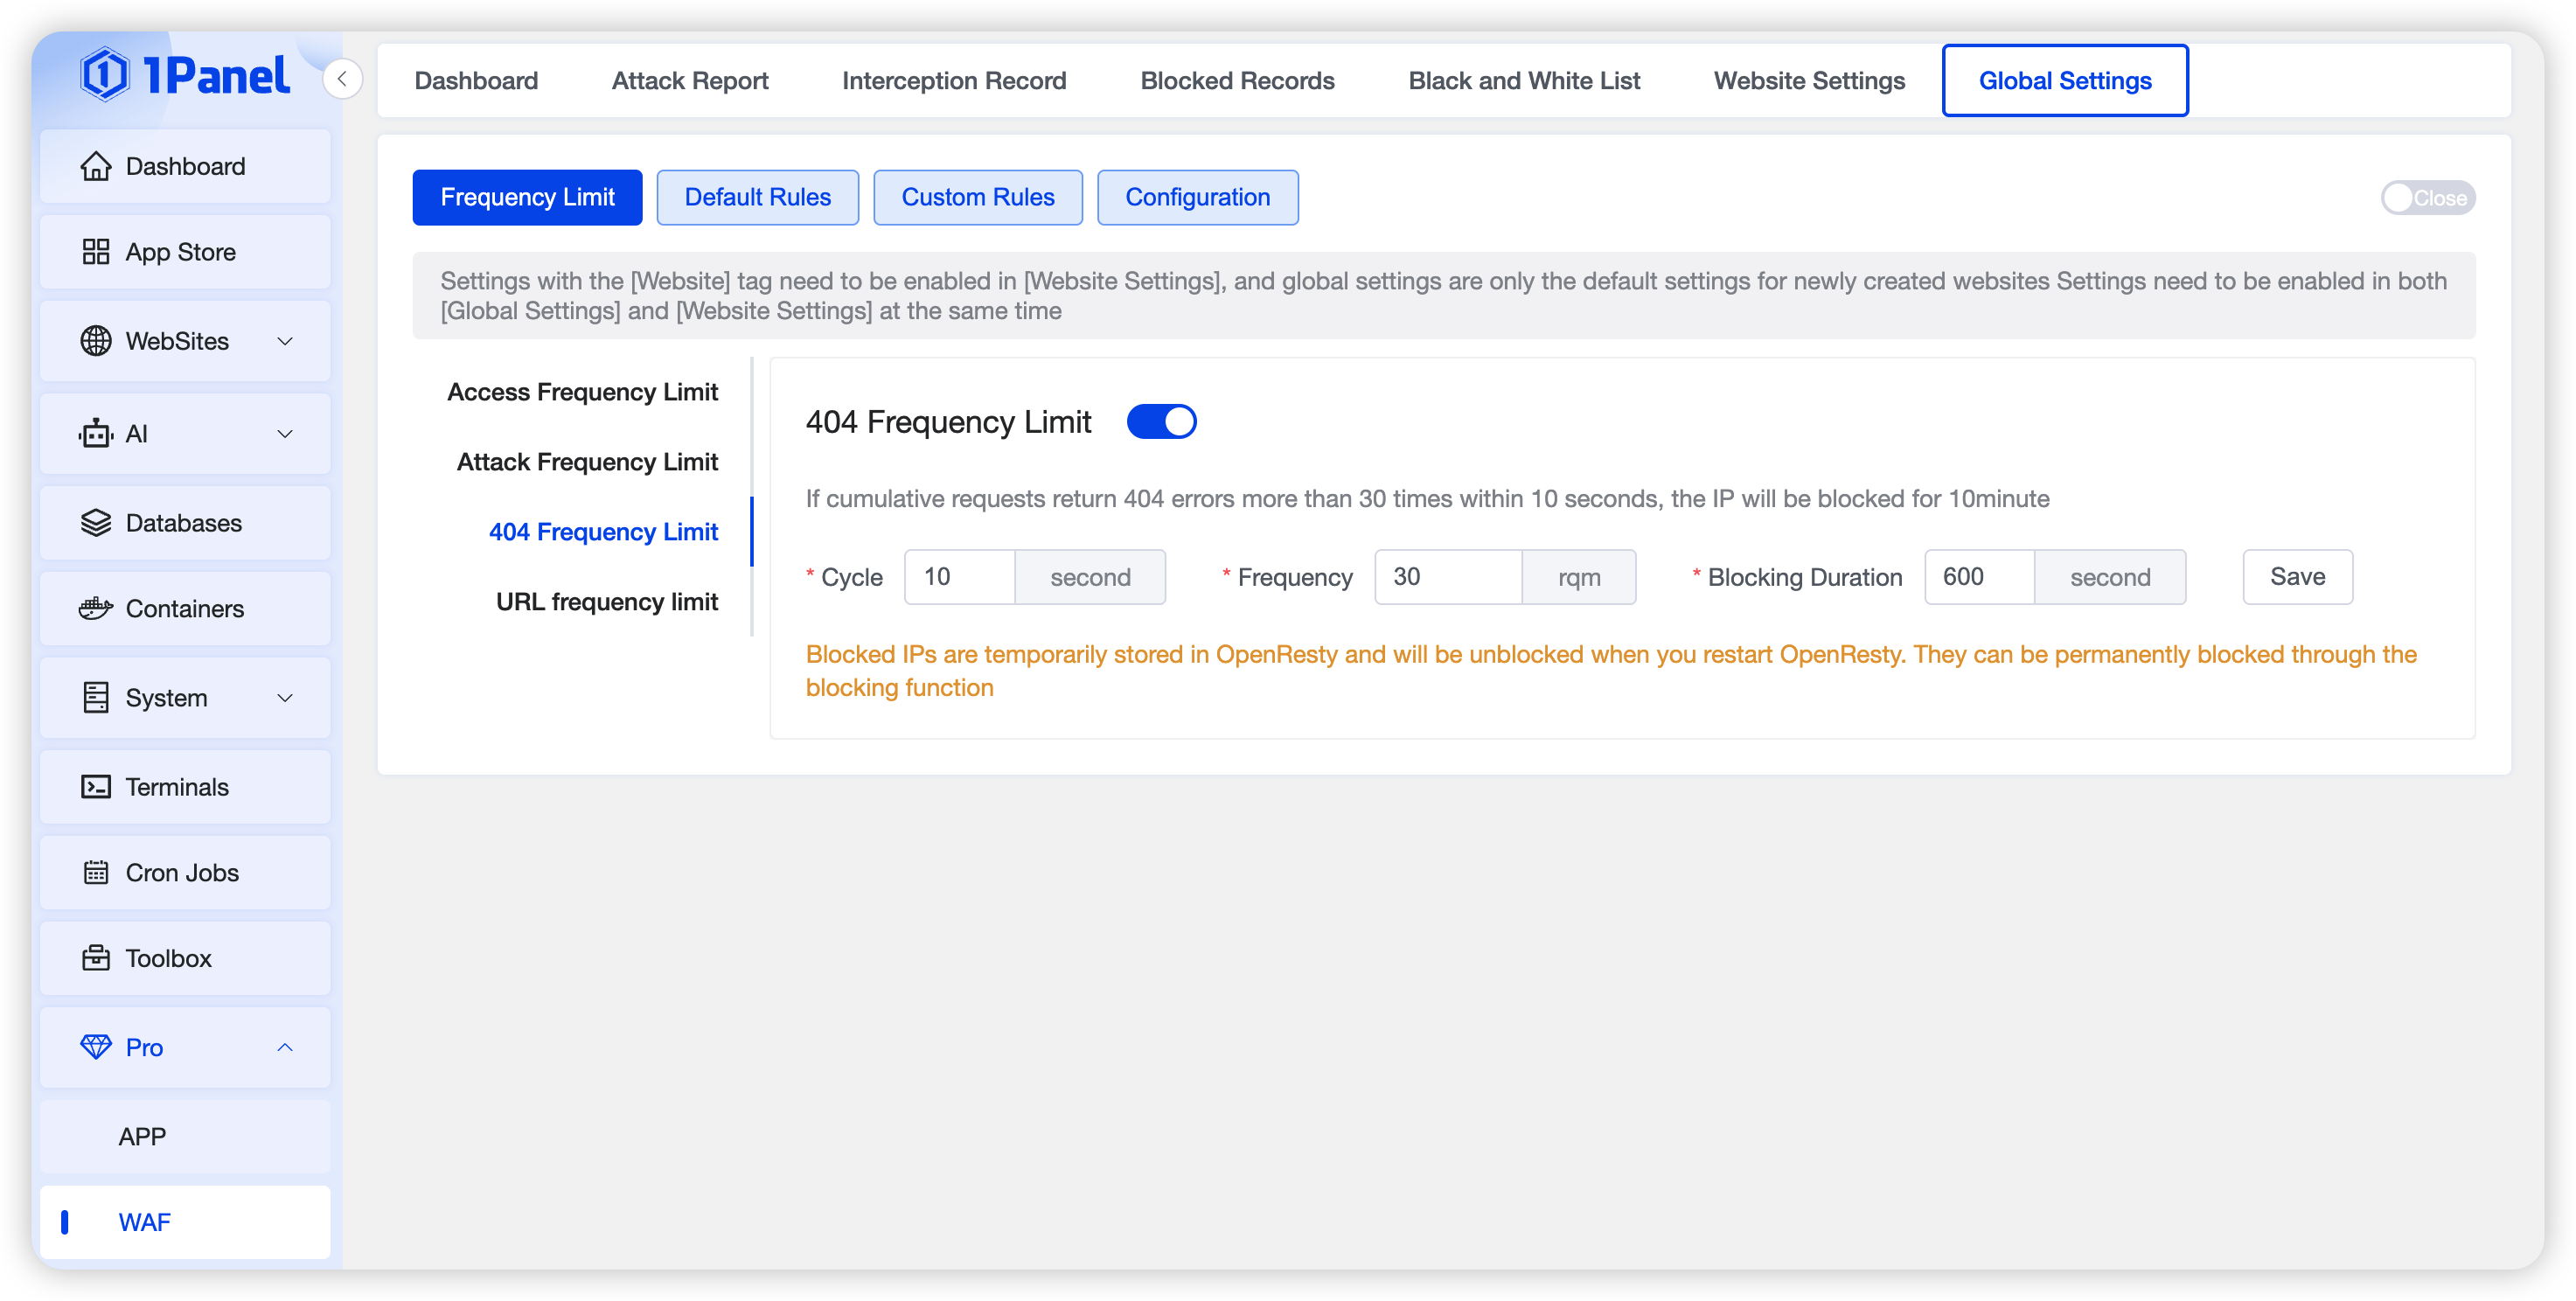Expand the WebSites submenu chevron
2576x1301 pixels.
pyautogui.click(x=285, y=341)
